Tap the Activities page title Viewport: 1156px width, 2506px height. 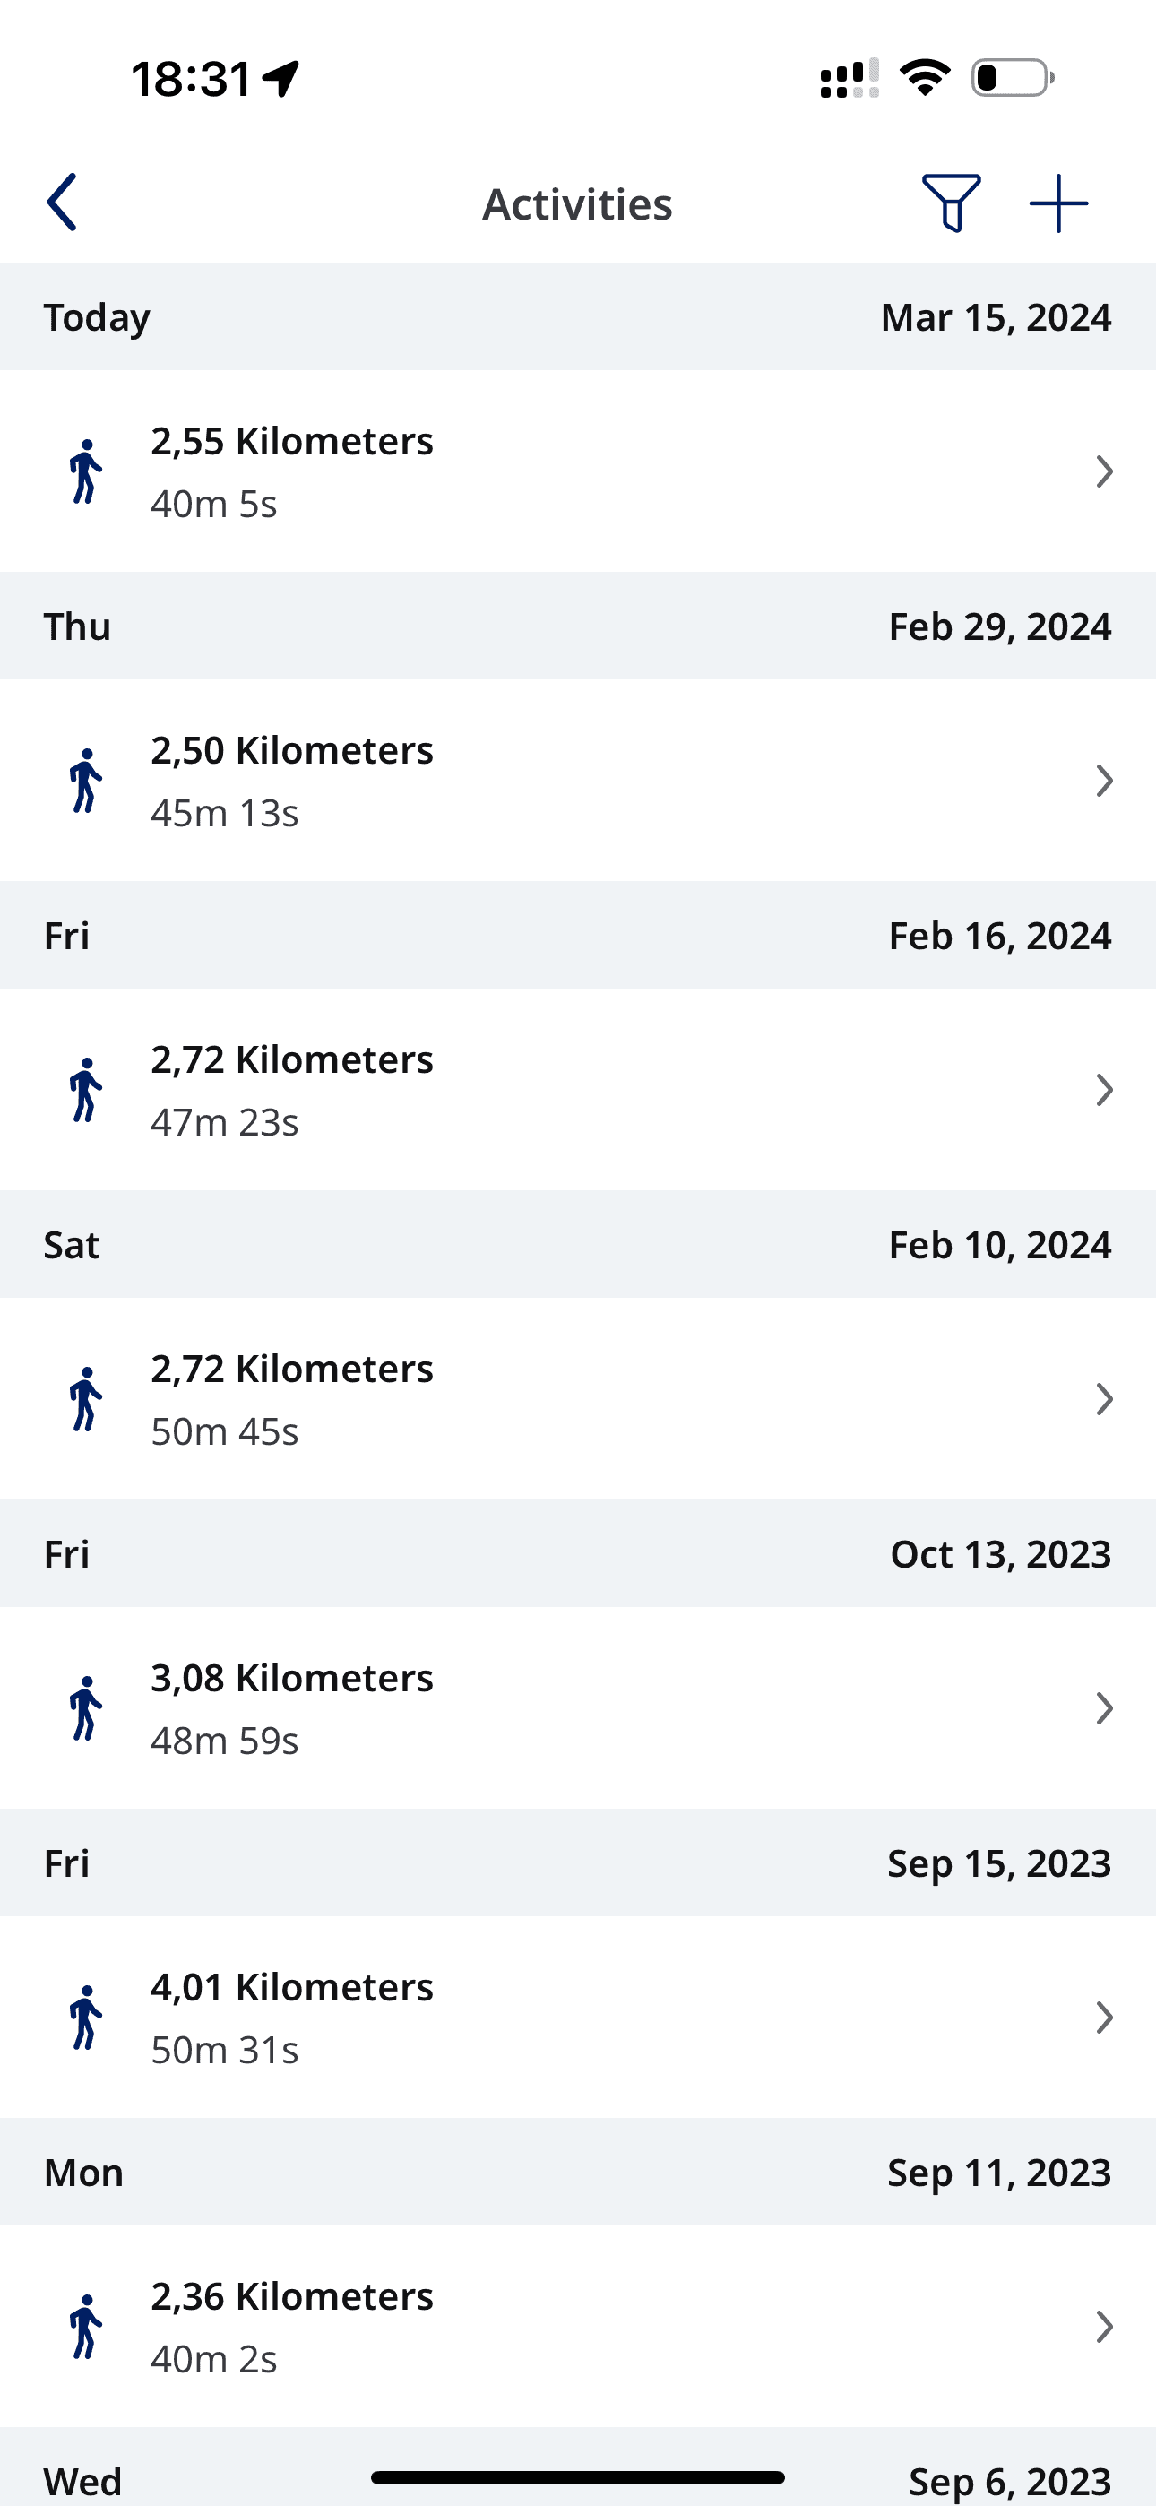point(578,204)
